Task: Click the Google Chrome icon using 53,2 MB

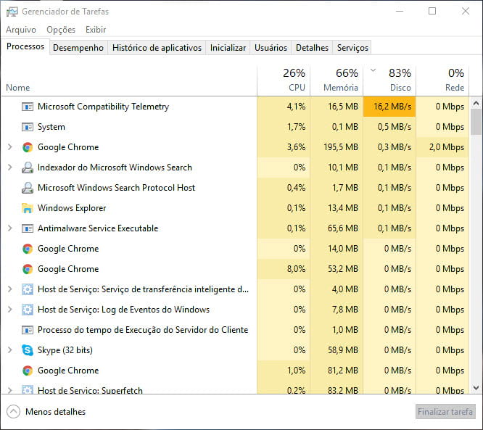Action: coord(28,269)
